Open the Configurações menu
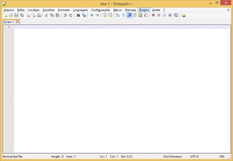 pyautogui.click(x=101, y=10)
